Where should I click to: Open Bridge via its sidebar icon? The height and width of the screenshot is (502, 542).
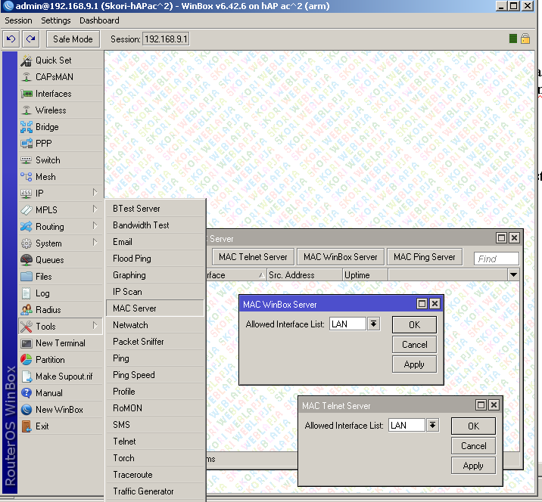[x=26, y=127]
